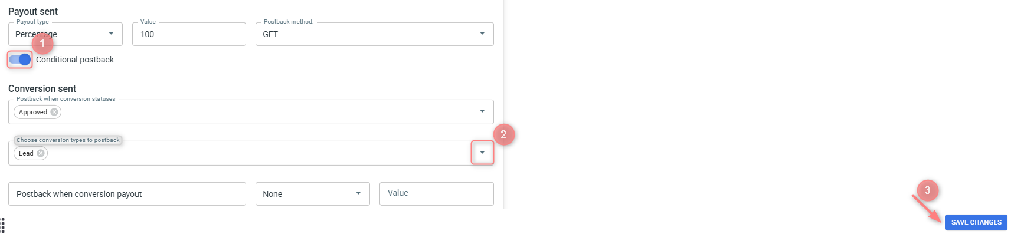Screen dimensions: 1011x234
Task: Click the numbered badge 3 marker
Action: coord(927,190)
